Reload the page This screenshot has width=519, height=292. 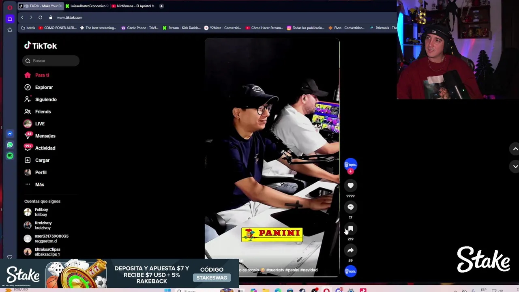pyautogui.click(x=40, y=17)
